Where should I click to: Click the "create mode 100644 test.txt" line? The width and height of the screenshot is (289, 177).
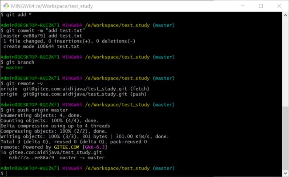click(41, 46)
